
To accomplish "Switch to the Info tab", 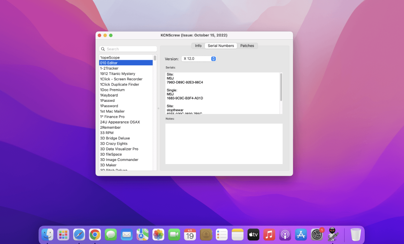I will [x=198, y=46].
